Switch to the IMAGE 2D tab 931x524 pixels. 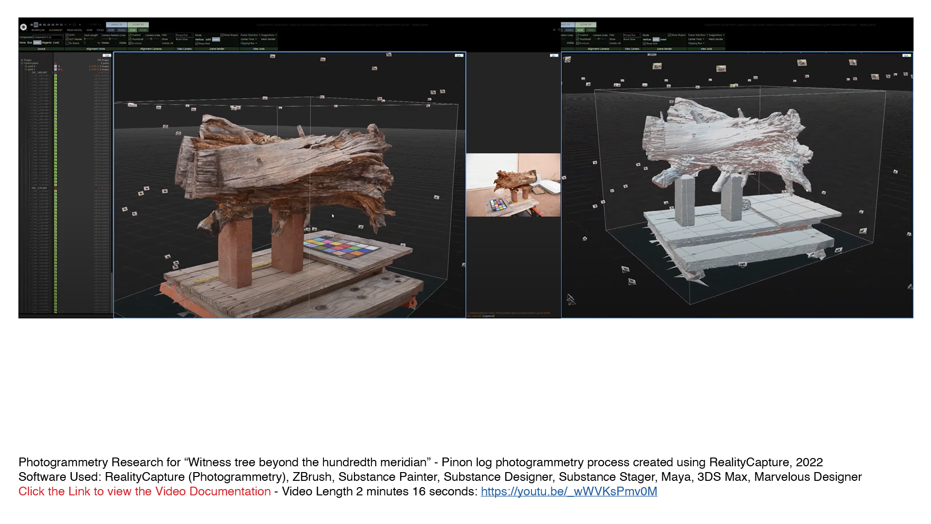coord(116,25)
